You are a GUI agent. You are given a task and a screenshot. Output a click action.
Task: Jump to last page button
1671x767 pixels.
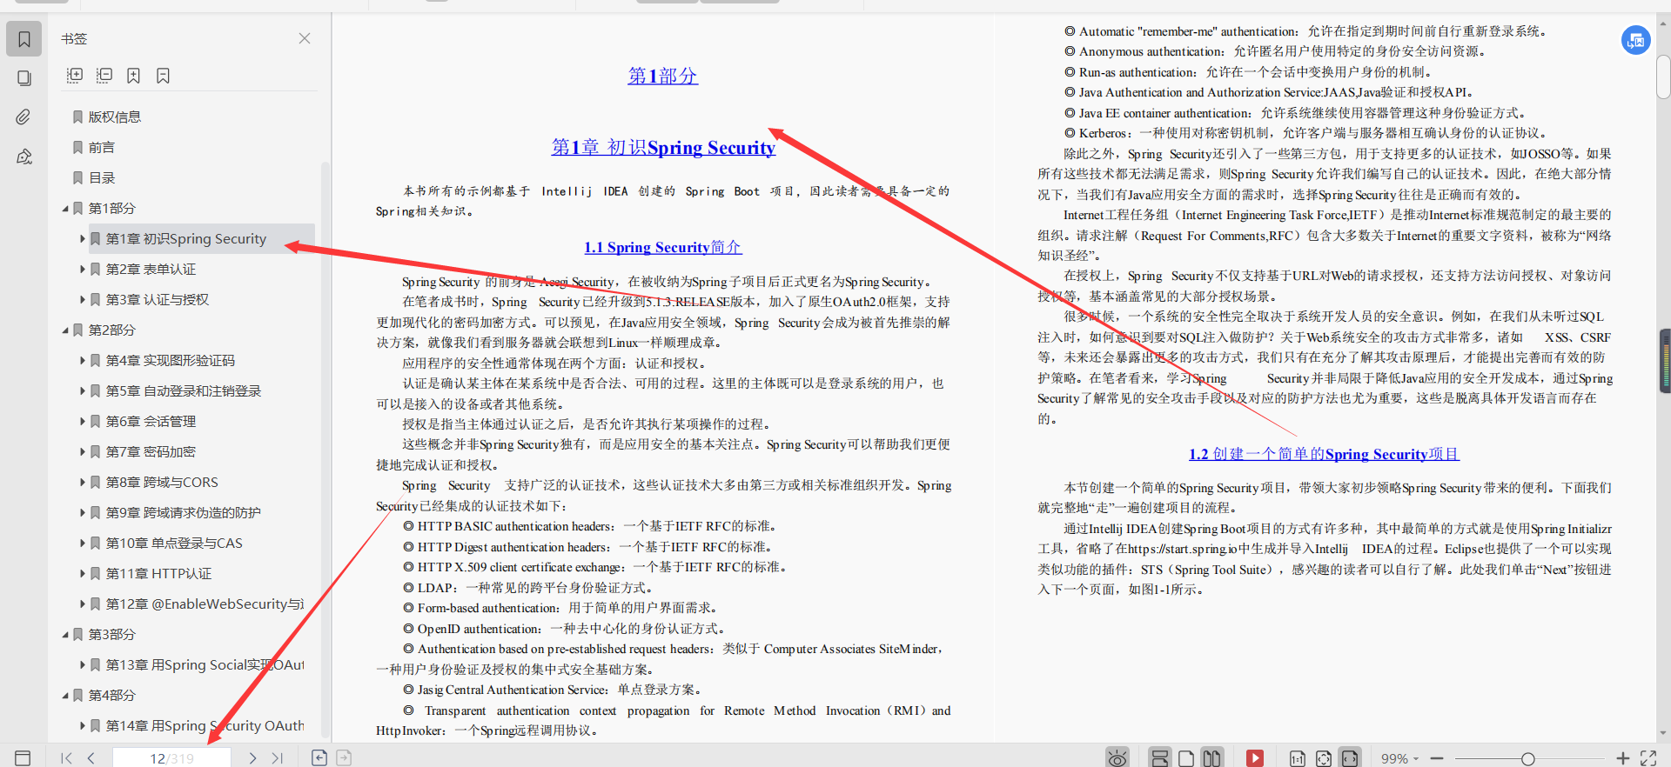click(x=277, y=758)
